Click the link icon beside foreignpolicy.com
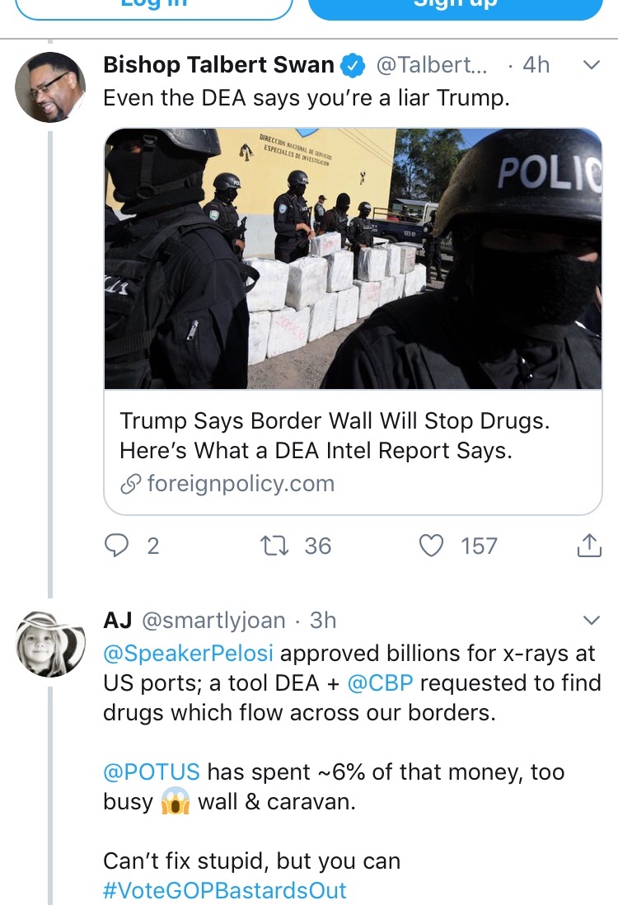Viewport: 618px width, 905px height. tap(131, 484)
